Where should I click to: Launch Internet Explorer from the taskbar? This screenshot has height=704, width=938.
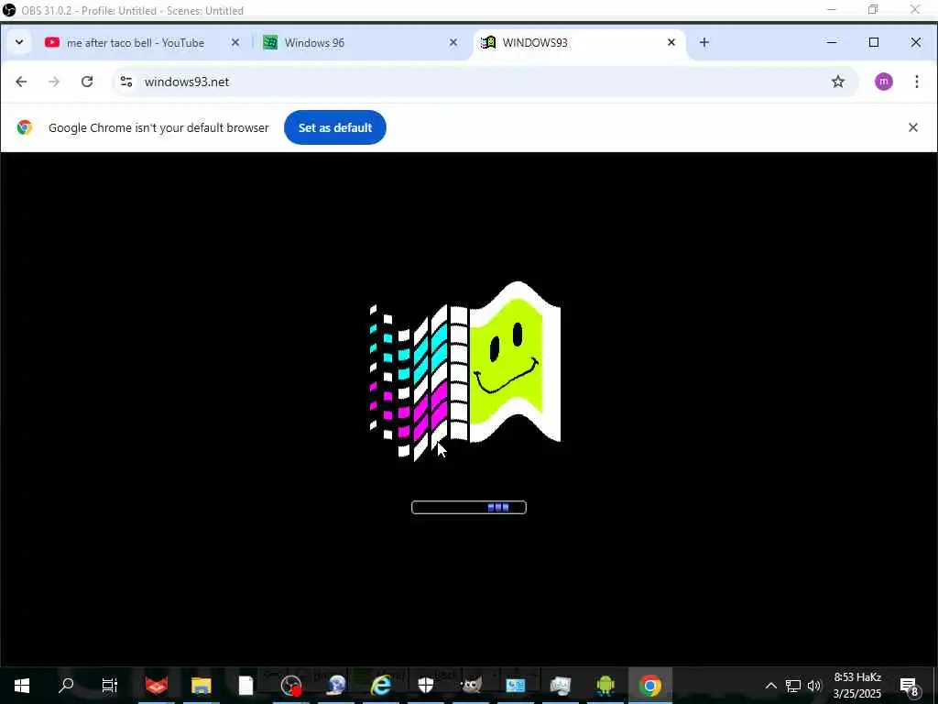[x=381, y=686]
